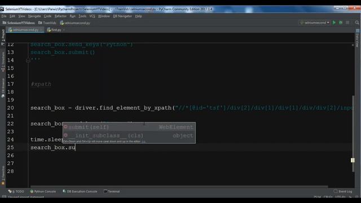Click the grey Stop square icon
Image resolution: width=361 pixels, height=203 pixels.
point(347,23)
